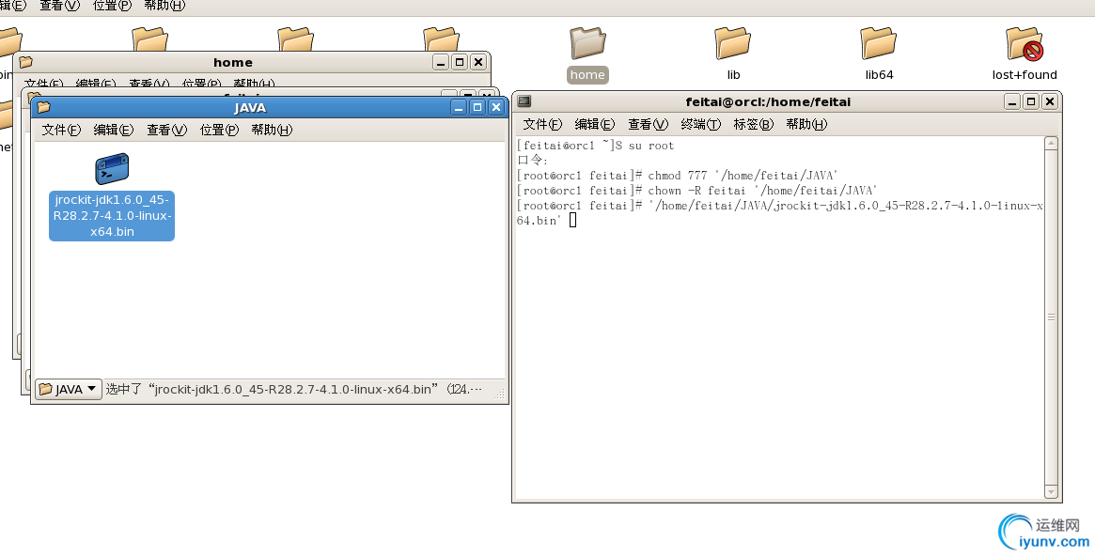Minimize the terminal window
This screenshot has height=557, width=1095.
pos(1012,101)
